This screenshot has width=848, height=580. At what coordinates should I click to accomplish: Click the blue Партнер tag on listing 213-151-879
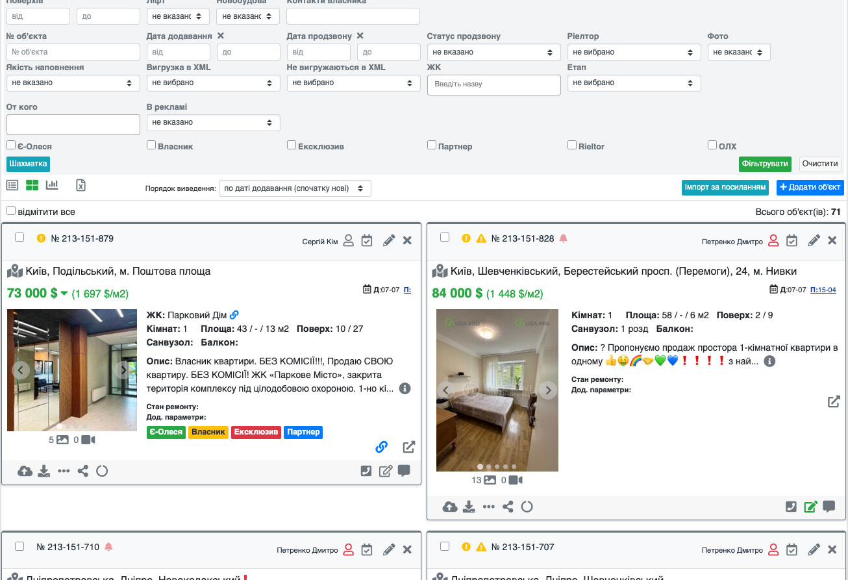(303, 432)
